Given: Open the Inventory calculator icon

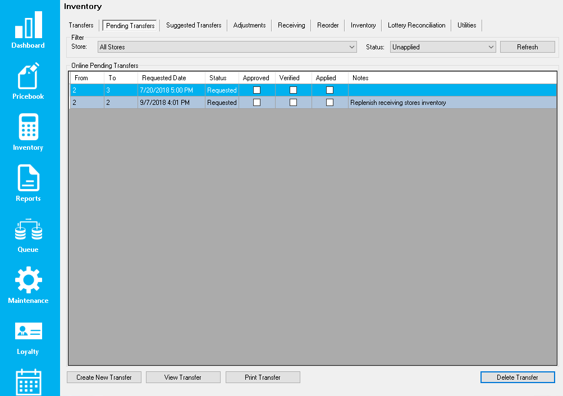Looking at the screenshot, I should [x=29, y=127].
